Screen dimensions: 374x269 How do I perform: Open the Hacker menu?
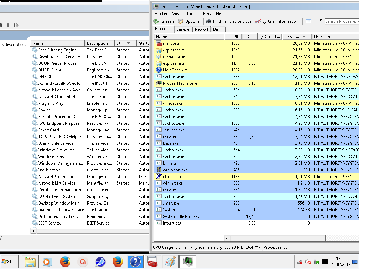pos(161,14)
